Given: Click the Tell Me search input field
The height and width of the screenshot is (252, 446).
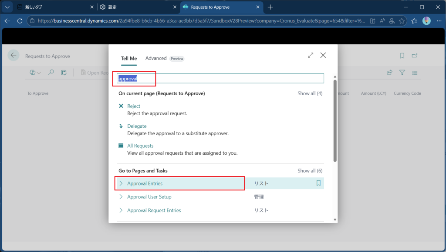Looking at the screenshot, I should pos(220,78).
